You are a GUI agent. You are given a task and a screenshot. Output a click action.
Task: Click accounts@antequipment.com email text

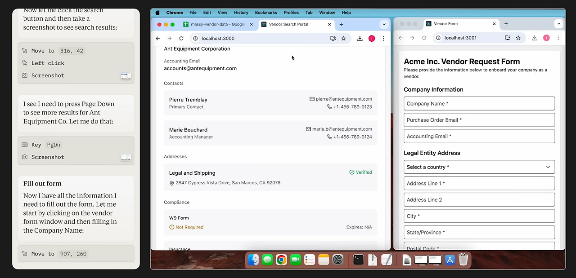[200, 69]
